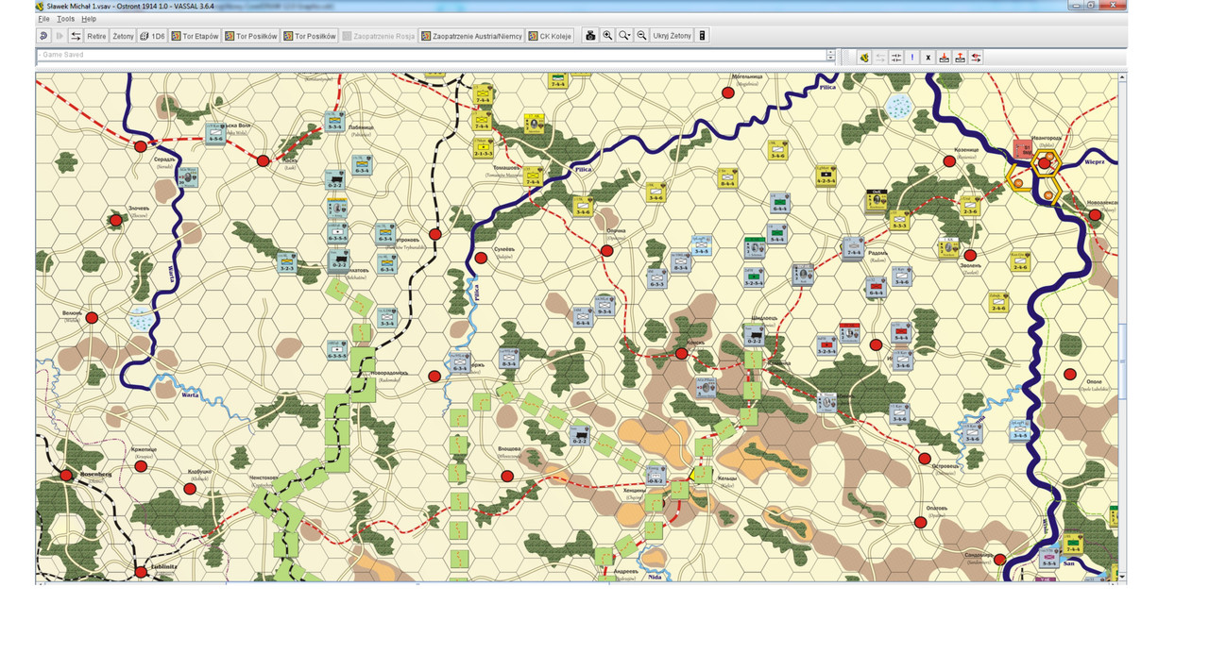
Task: Select the 0-2-2 counter near Влощова
Action: 579,436
